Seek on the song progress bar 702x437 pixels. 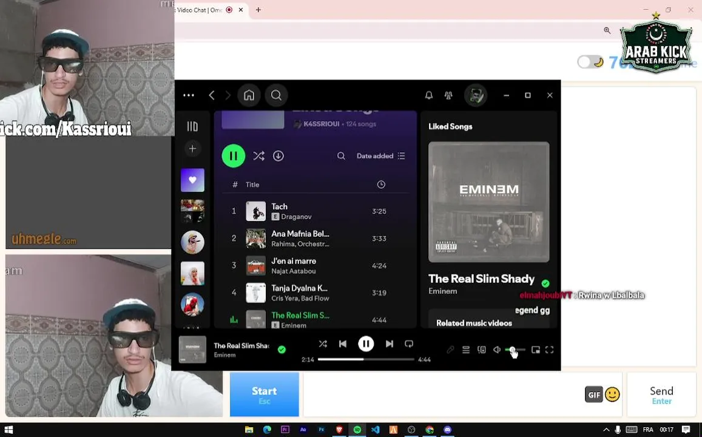(366, 359)
